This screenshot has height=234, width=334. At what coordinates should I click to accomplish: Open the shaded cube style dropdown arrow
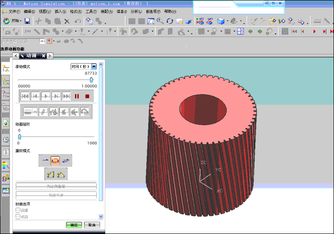coord(227,21)
